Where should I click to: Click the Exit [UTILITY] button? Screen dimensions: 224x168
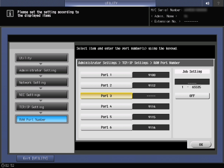pyautogui.click(x=36, y=158)
